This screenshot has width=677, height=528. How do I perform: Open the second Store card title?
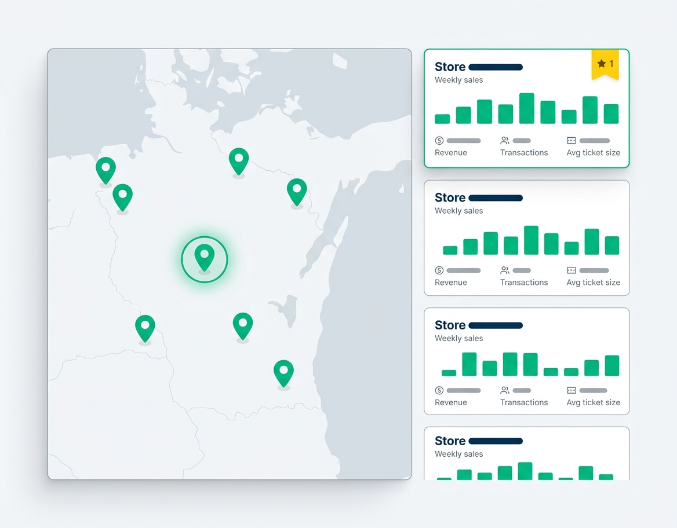coord(479,197)
